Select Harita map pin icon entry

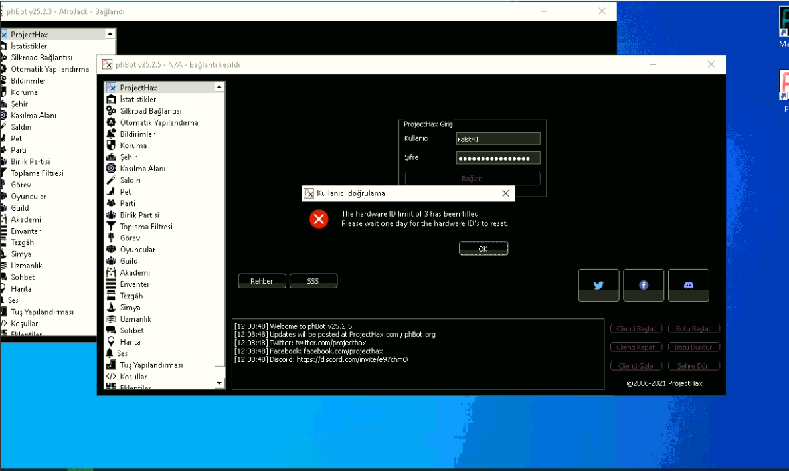tap(112, 342)
